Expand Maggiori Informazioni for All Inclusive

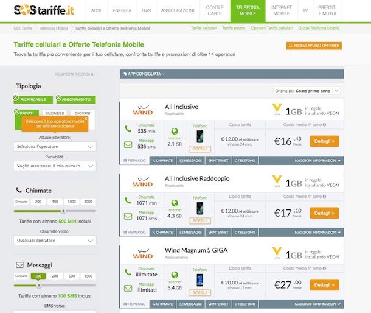point(317,160)
